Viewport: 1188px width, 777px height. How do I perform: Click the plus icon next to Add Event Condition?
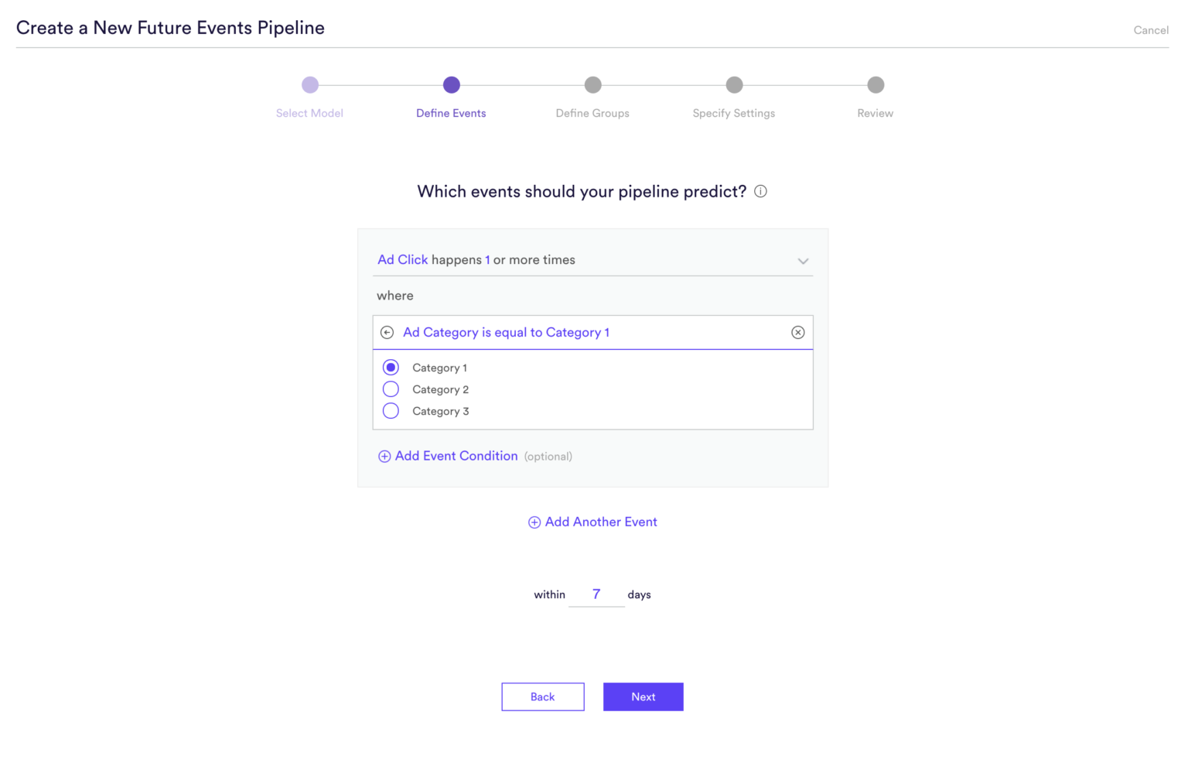[x=384, y=457]
